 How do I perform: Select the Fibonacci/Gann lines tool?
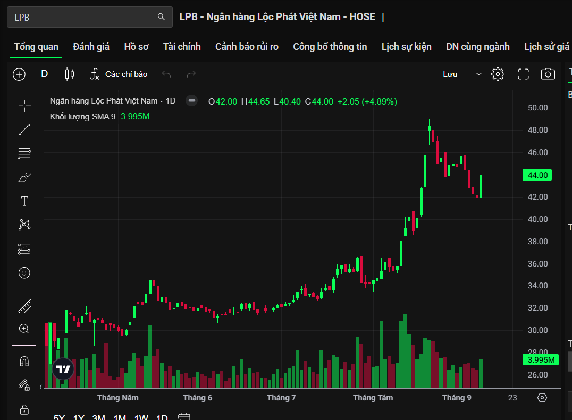[x=24, y=153]
